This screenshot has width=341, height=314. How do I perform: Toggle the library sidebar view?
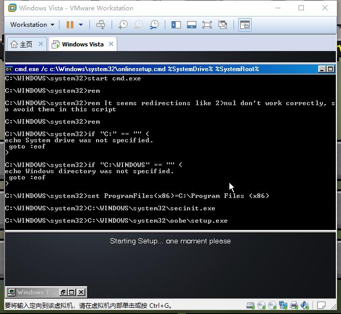pos(176,25)
